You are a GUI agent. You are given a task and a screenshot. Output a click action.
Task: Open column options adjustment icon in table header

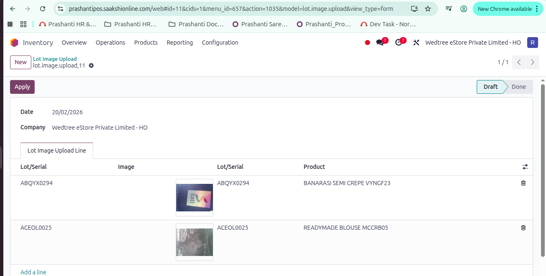click(525, 167)
